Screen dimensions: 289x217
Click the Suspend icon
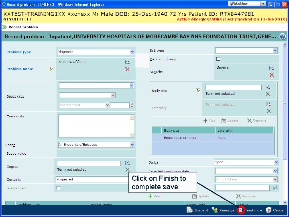pos(189,210)
